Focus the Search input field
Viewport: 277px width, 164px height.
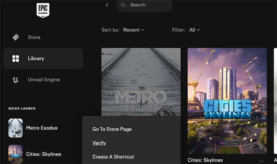coord(144,5)
